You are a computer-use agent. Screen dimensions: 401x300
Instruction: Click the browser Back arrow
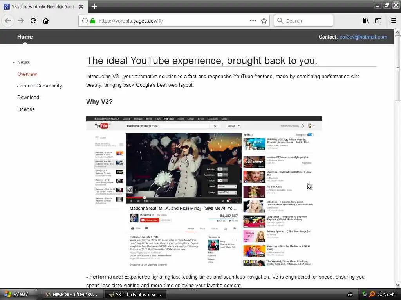8,21
